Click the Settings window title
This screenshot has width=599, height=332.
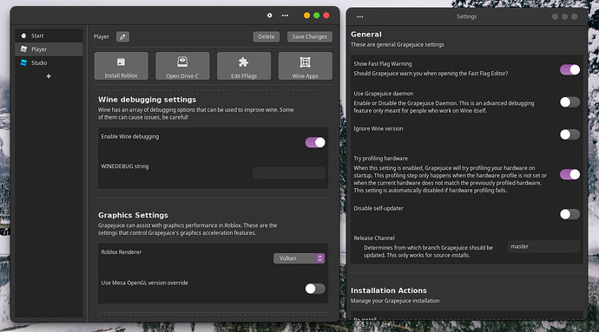click(466, 16)
